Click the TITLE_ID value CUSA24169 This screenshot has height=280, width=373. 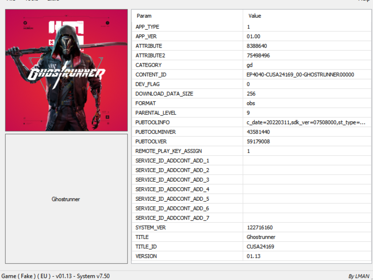click(x=260, y=247)
